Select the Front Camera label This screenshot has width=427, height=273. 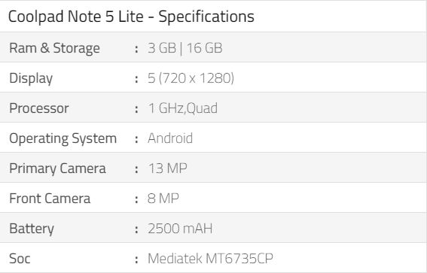point(50,199)
